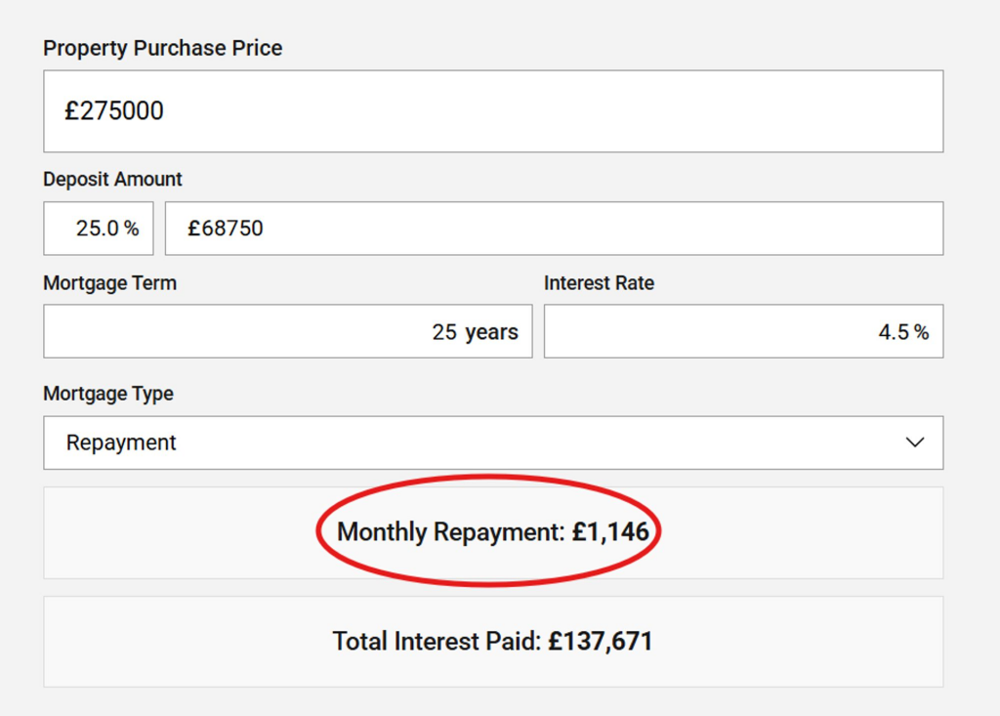Click the Interest Rate input showing 4.5
1000x716 pixels.
[742, 332]
